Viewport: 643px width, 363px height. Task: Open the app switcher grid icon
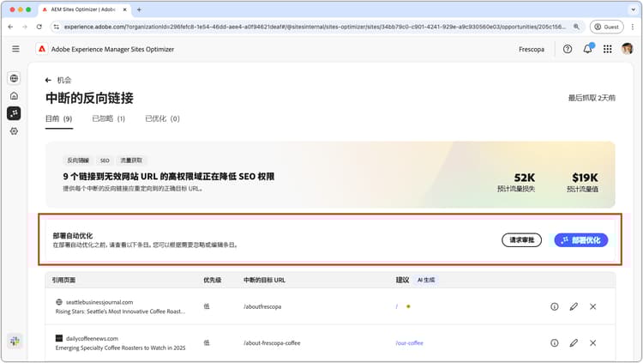coord(608,49)
